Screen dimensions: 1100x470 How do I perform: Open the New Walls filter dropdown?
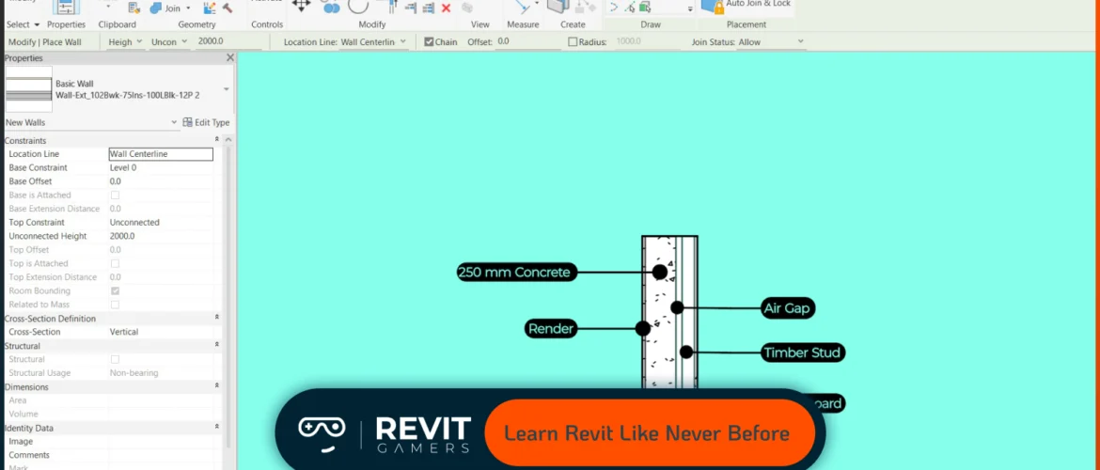click(x=174, y=122)
